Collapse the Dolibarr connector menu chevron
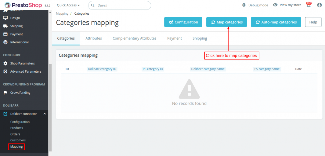Screen dimensions: 325x156 click(45, 114)
